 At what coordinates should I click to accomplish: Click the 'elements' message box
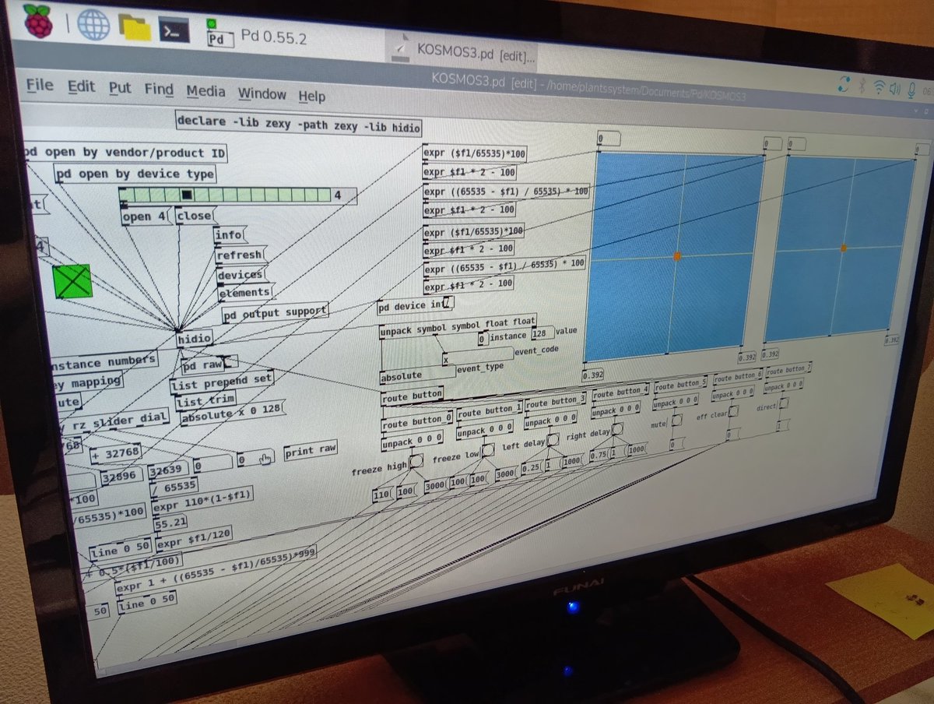(x=245, y=293)
